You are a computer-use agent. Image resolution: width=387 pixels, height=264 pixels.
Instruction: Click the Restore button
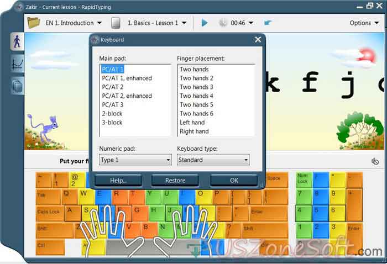point(175,181)
